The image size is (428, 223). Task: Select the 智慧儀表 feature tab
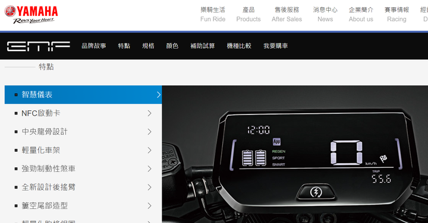pos(83,95)
